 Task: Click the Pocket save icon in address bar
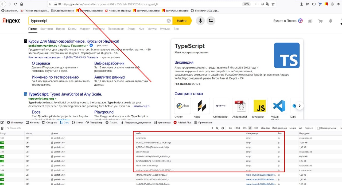pos(263,4)
